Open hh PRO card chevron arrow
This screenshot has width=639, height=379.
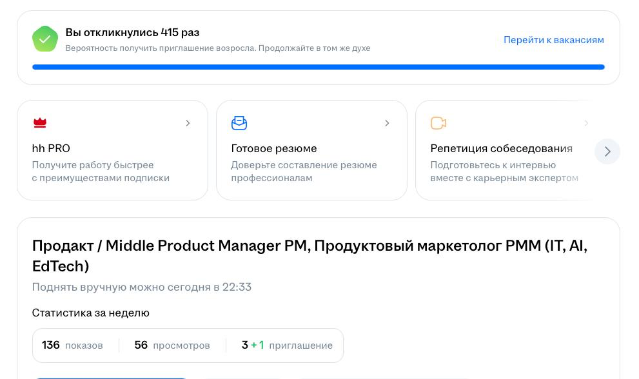click(188, 123)
